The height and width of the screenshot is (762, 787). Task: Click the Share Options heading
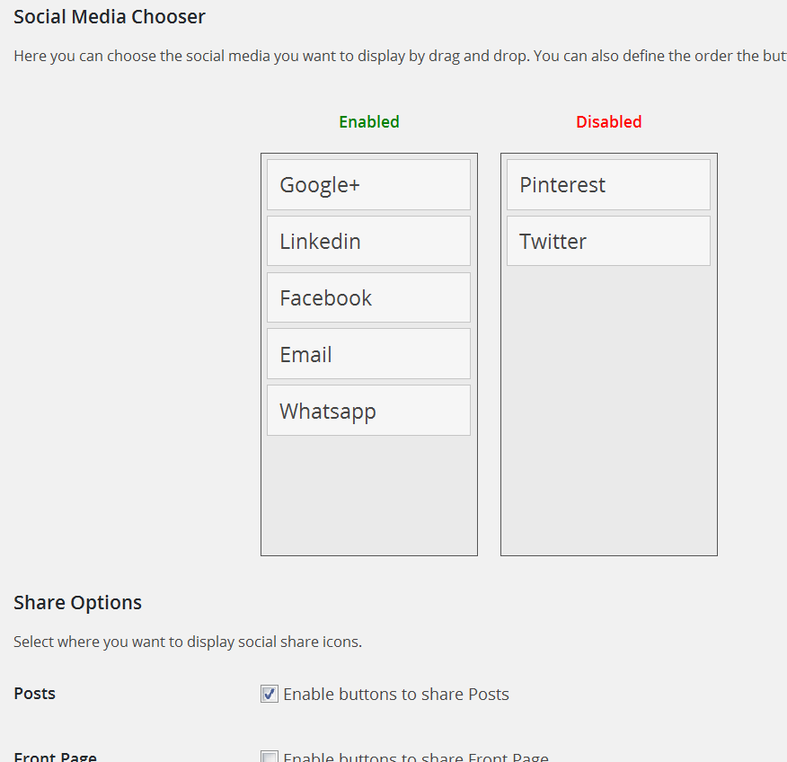(x=78, y=602)
